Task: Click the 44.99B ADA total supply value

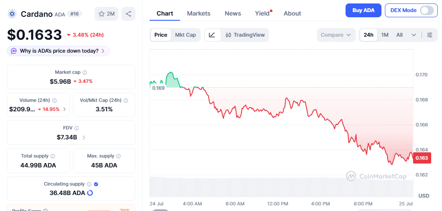Action: coord(38,165)
